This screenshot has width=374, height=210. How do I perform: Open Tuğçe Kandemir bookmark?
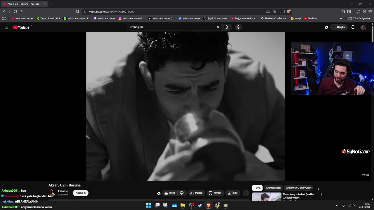tap(244, 18)
